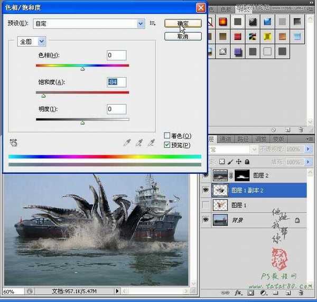
Task: Click the 饱和度 saturation slider handle
Action: coord(43,96)
